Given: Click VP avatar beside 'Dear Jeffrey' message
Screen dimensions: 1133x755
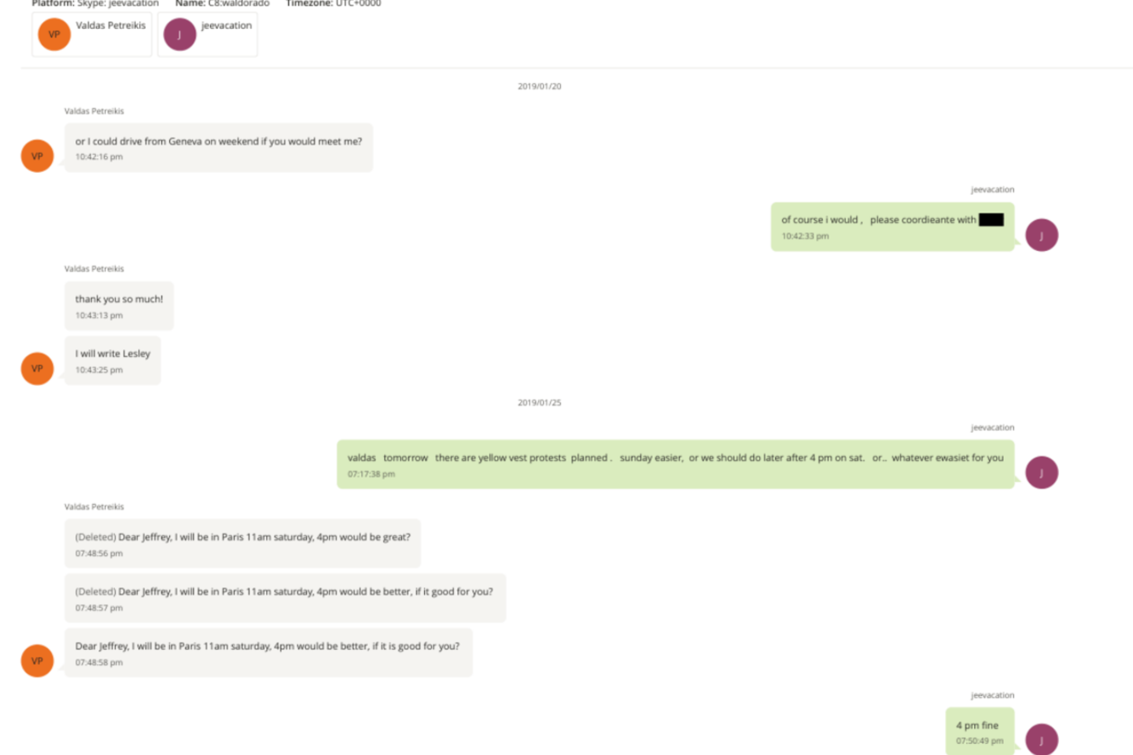Looking at the screenshot, I should tap(37, 661).
